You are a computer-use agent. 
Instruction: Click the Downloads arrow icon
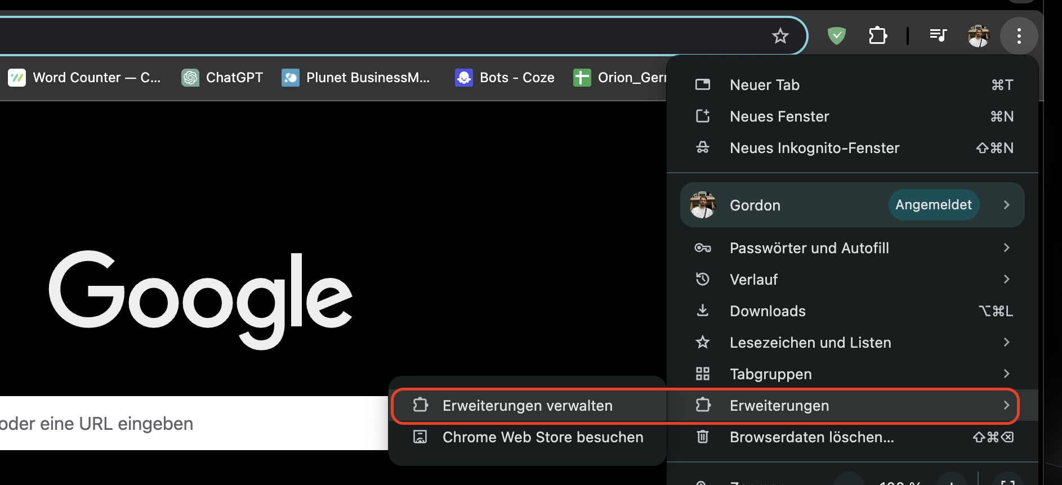(703, 311)
